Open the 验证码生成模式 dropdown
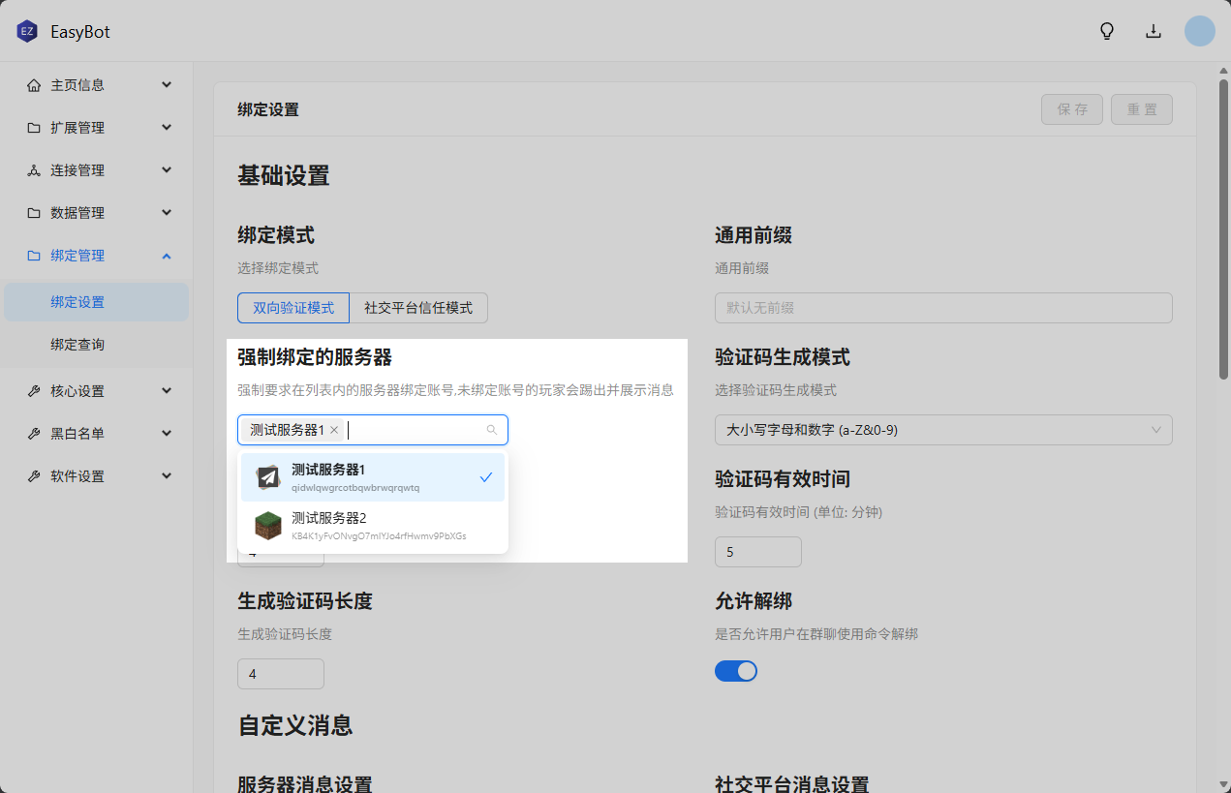Viewport: 1231px width, 793px height. [x=942, y=430]
